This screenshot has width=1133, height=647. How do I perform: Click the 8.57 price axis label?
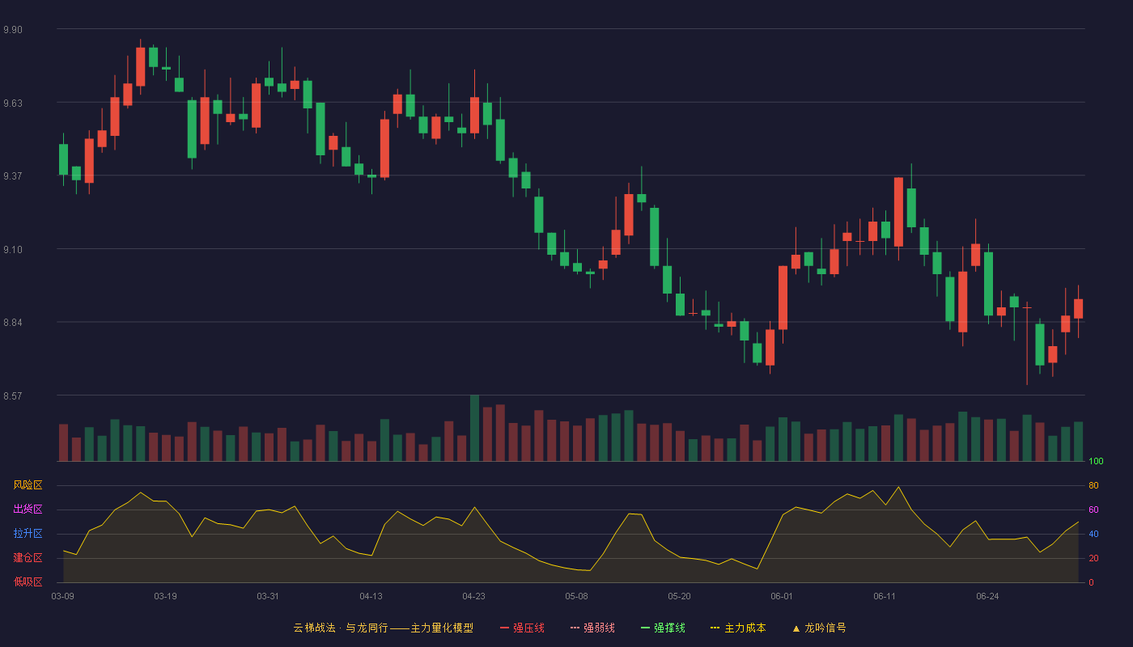click(13, 396)
